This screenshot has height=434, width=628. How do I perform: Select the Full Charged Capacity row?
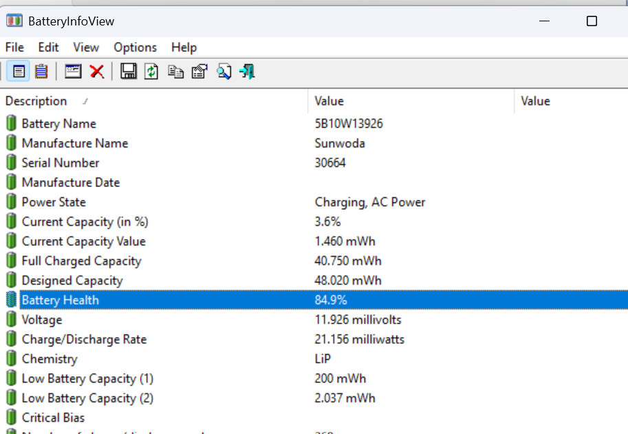pyautogui.click(x=81, y=261)
